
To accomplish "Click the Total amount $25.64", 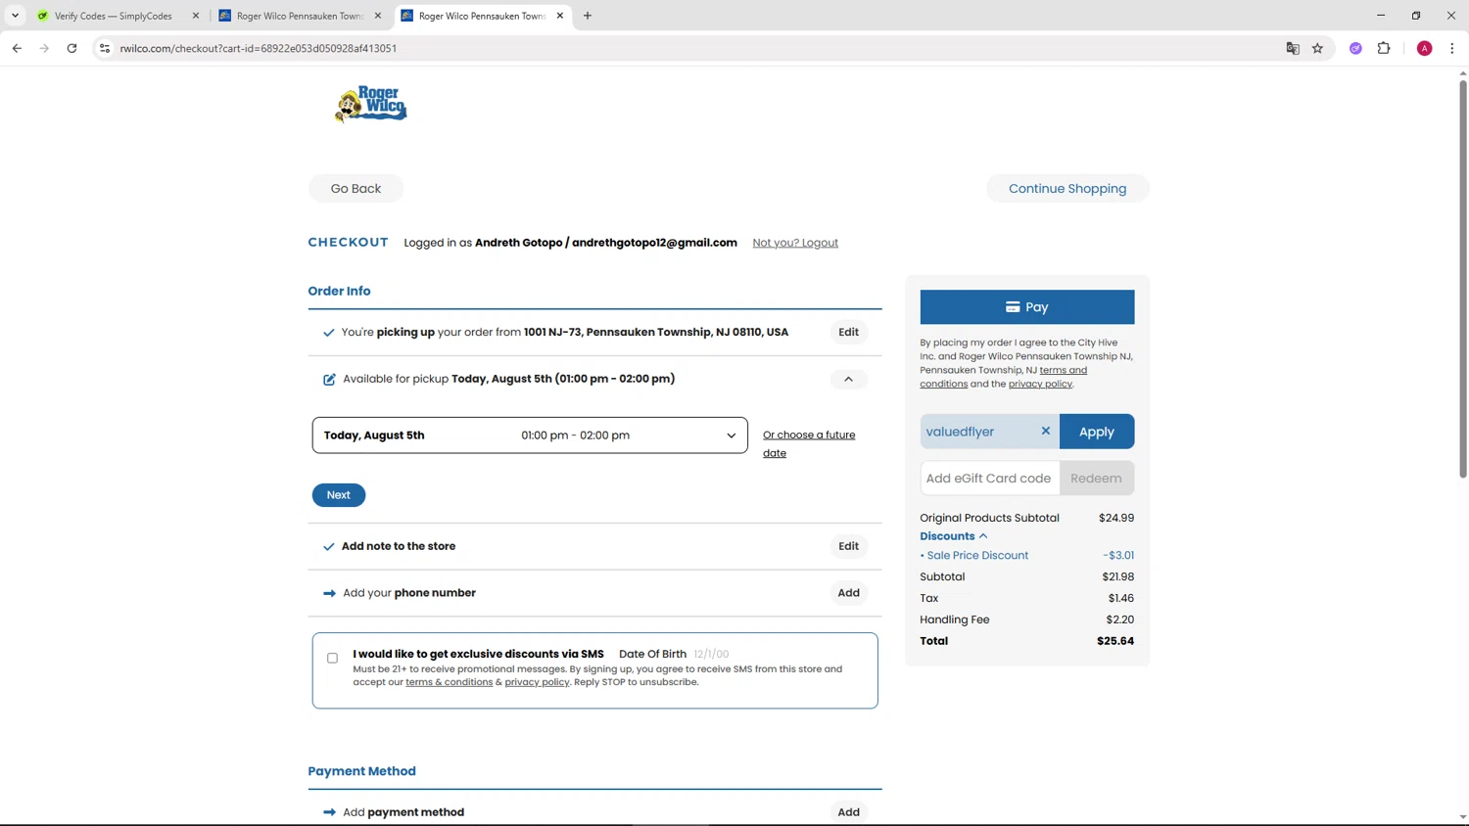I will point(1115,641).
